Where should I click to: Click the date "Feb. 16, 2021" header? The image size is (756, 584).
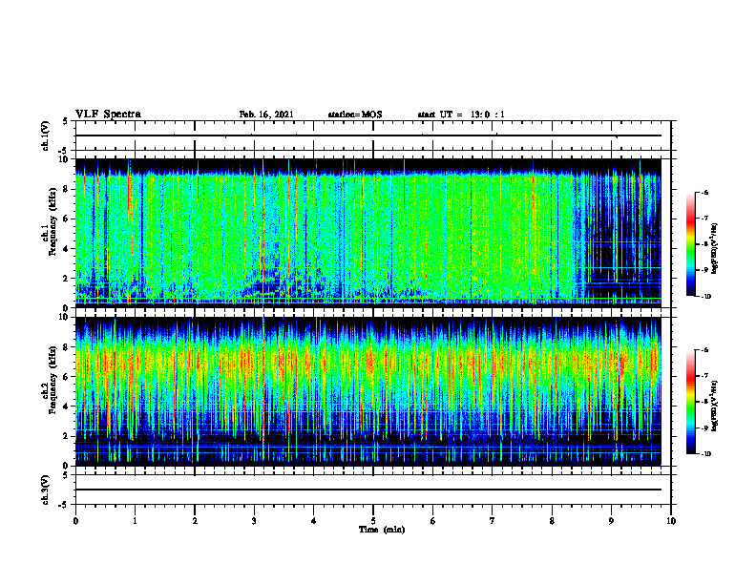pyautogui.click(x=266, y=115)
